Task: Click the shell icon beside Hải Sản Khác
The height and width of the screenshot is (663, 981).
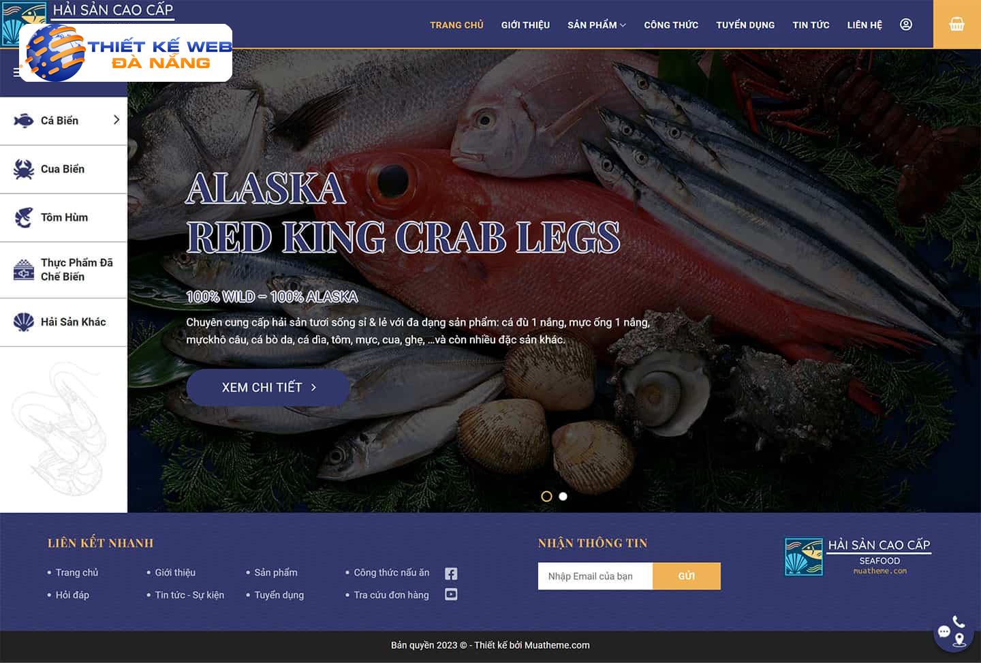Action: click(24, 322)
